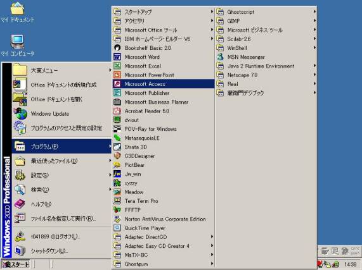
Task: Click the Microsoft Publisher icon
Action: (117, 93)
